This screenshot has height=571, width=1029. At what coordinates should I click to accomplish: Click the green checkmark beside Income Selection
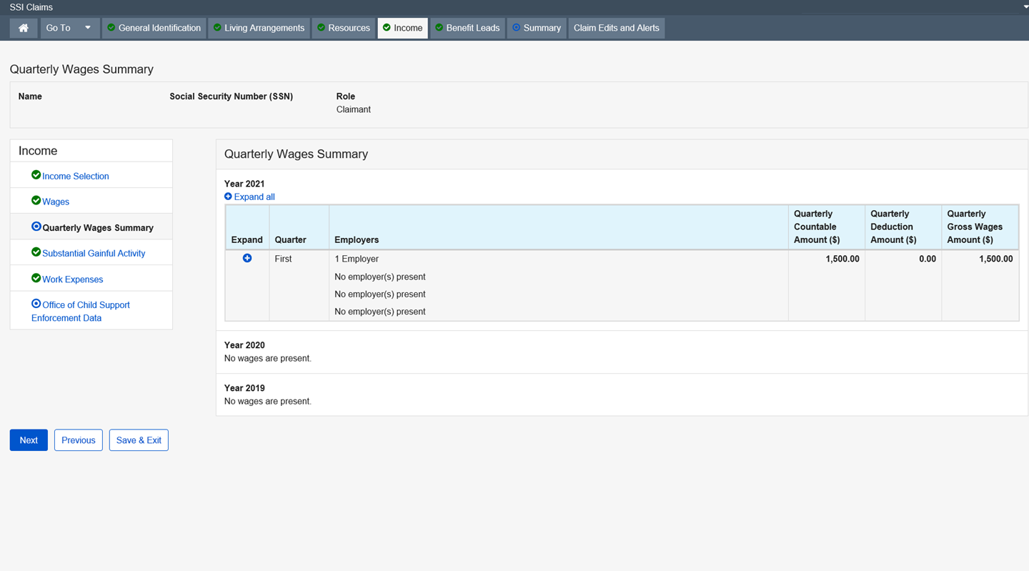click(x=36, y=175)
